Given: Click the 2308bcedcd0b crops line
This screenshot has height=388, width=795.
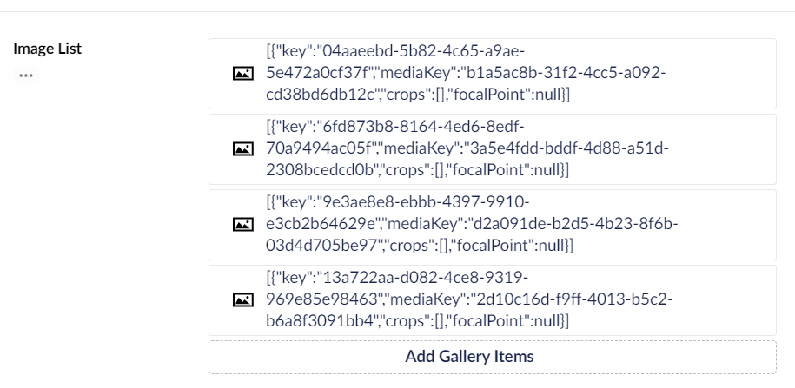Looking at the screenshot, I should [417, 170].
